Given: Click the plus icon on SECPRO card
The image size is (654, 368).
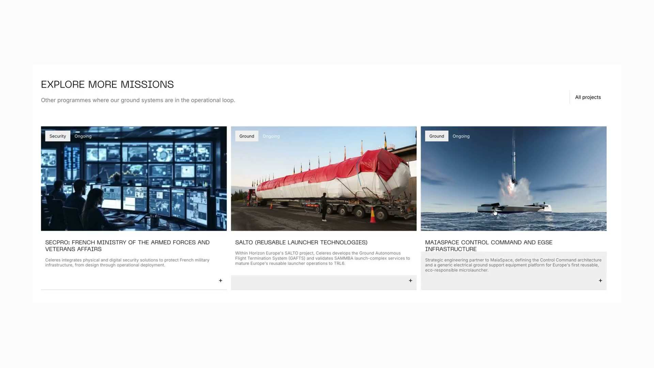Looking at the screenshot, I should (220, 280).
